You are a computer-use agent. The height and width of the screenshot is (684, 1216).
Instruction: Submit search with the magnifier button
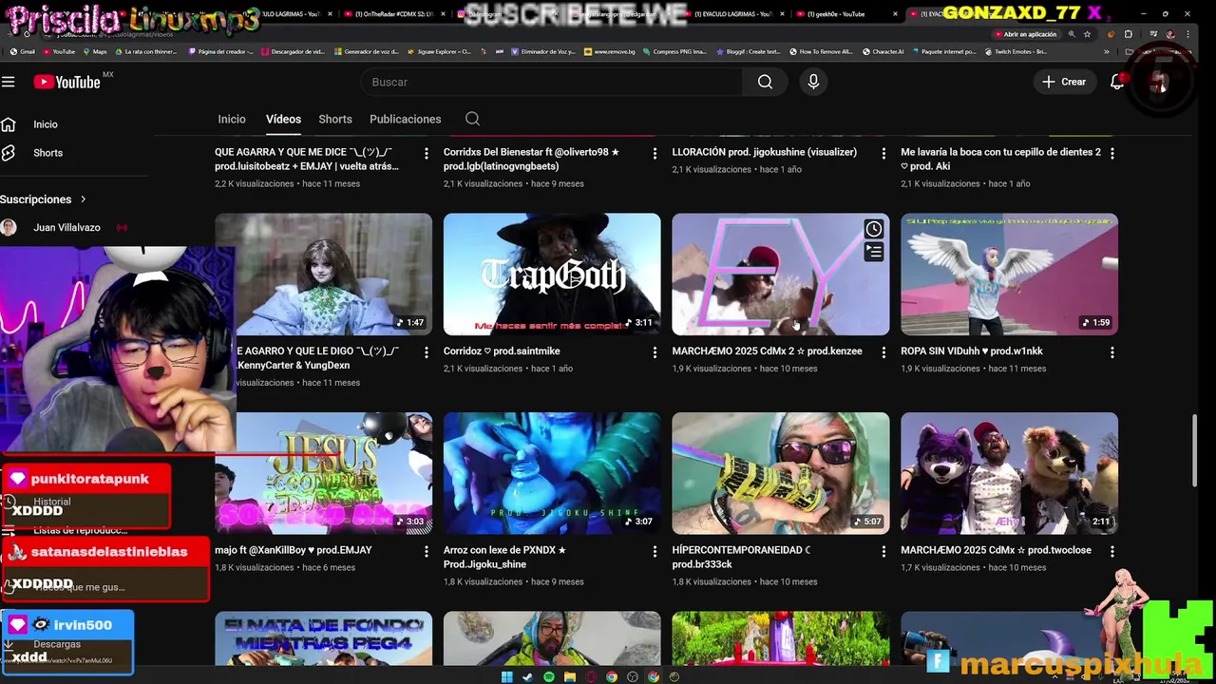click(765, 82)
